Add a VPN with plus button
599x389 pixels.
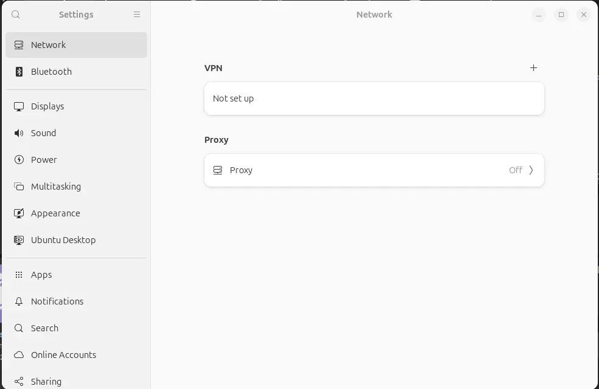[x=534, y=68]
